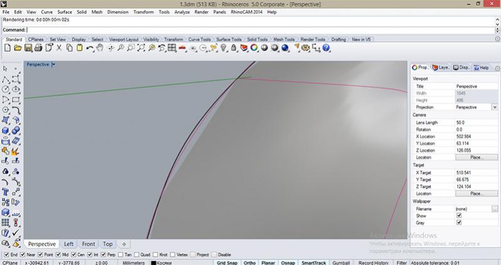Toggle the Grid Snap status bar button
Image resolution: width=501 pixels, height=265 pixels.
229,263
